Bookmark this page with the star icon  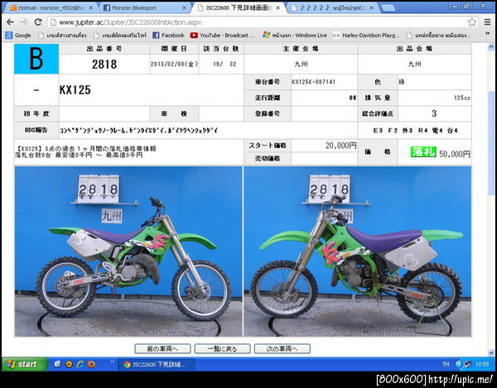(472, 22)
